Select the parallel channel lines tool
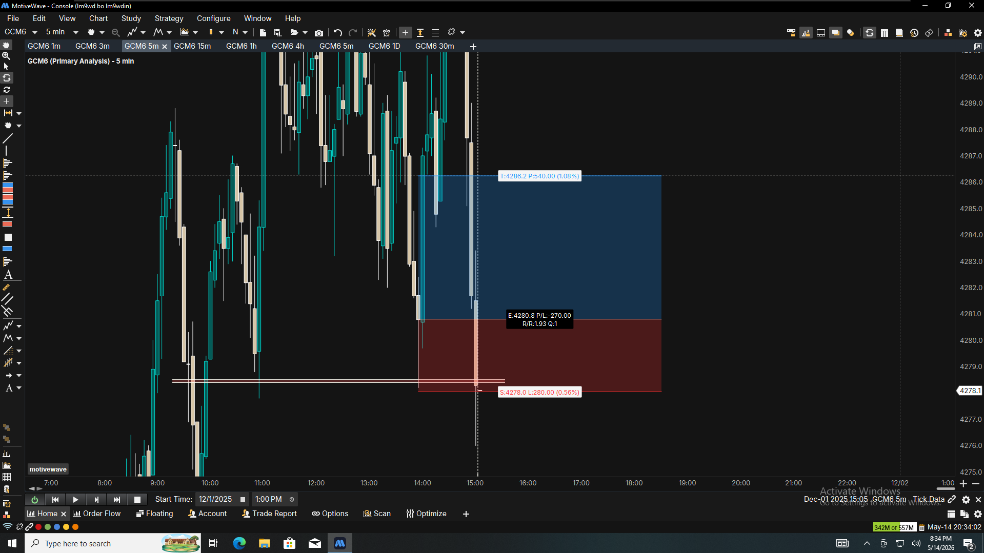 point(8,298)
